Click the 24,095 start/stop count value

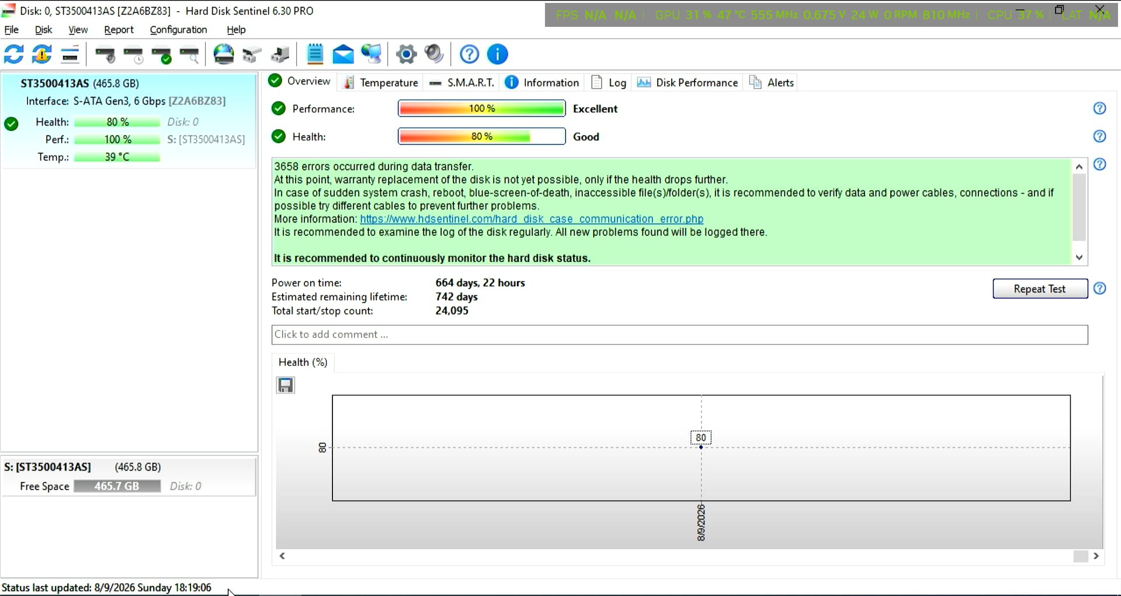[x=452, y=311]
